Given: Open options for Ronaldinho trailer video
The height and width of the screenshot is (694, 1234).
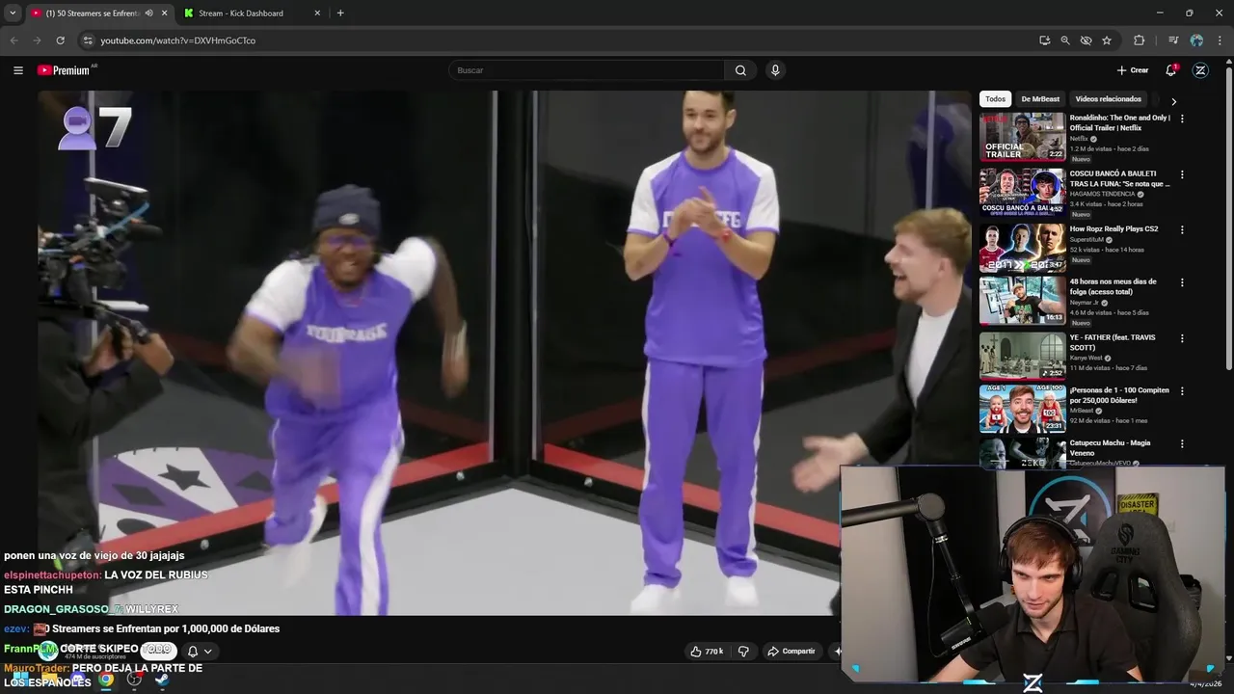Looking at the screenshot, I should point(1182,119).
